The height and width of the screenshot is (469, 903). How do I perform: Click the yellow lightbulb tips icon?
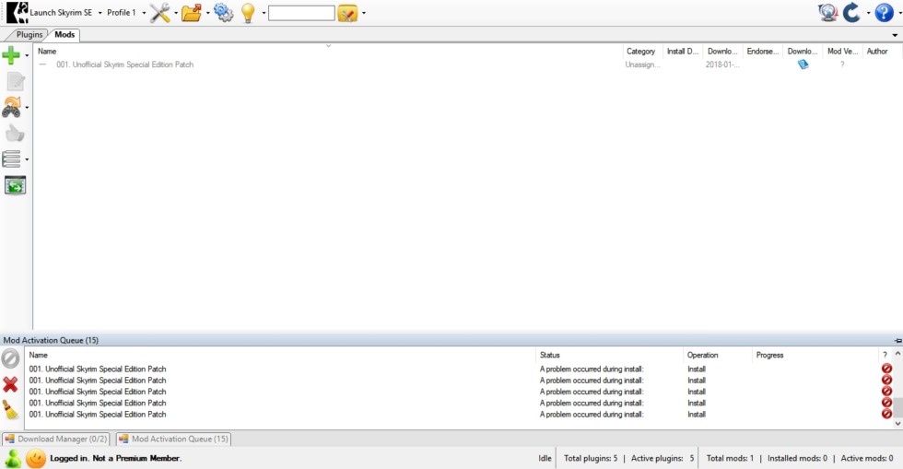[x=248, y=13]
